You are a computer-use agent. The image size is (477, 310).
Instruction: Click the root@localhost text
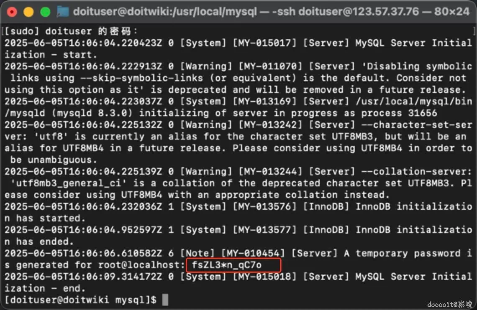click(x=141, y=265)
